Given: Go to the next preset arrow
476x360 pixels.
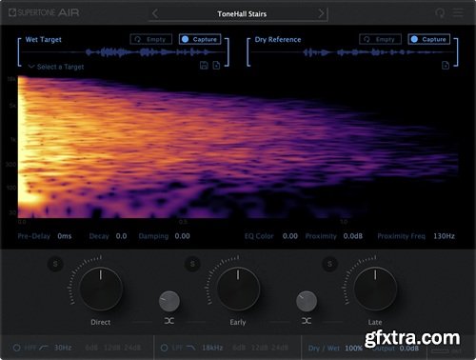Looking at the screenshot, I should point(322,13).
